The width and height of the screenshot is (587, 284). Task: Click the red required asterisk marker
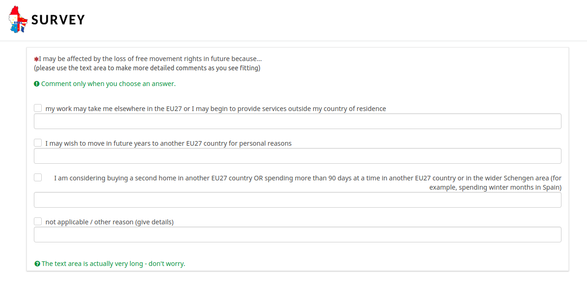tap(36, 59)
